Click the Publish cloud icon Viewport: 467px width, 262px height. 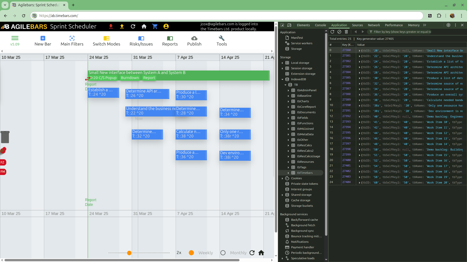coord(194,38)
